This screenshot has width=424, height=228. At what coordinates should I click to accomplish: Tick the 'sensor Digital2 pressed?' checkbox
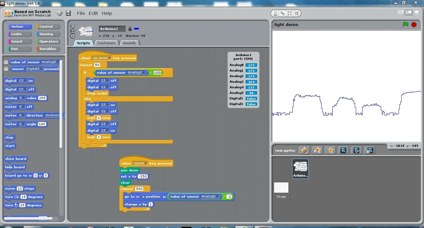[x=6, y=69]
